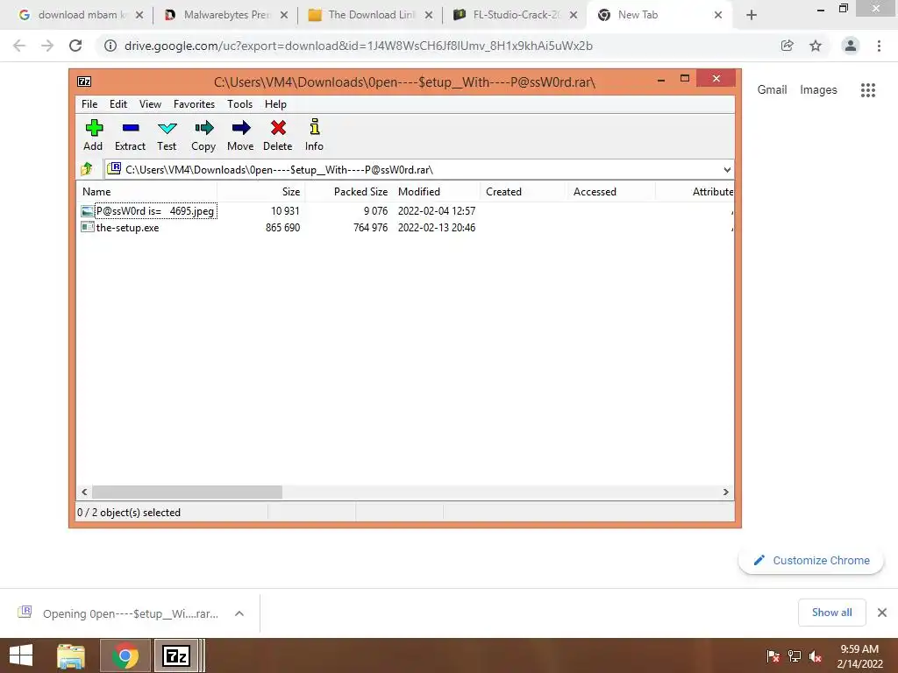The width and height of the screenshot is (898, 673).
Task: Open the View menu
Action: (150, 104)
